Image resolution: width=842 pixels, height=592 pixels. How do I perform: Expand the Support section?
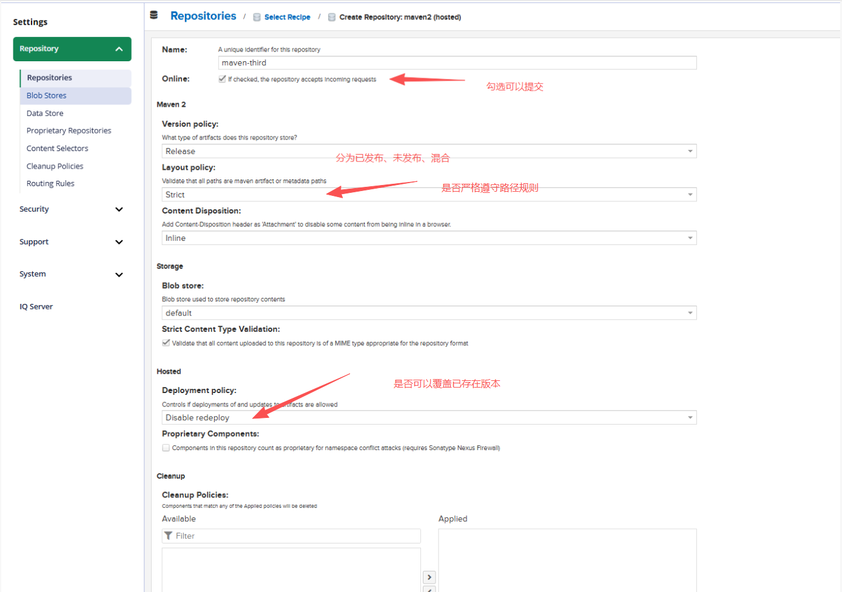point(119,242)
